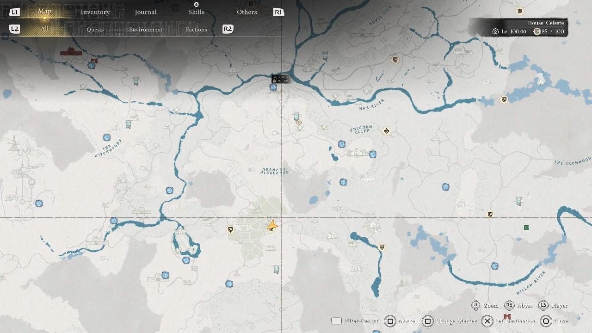Open the Others tab
Image resolution: width=592 pixels, height=333 pixels.
click(247, 12)
